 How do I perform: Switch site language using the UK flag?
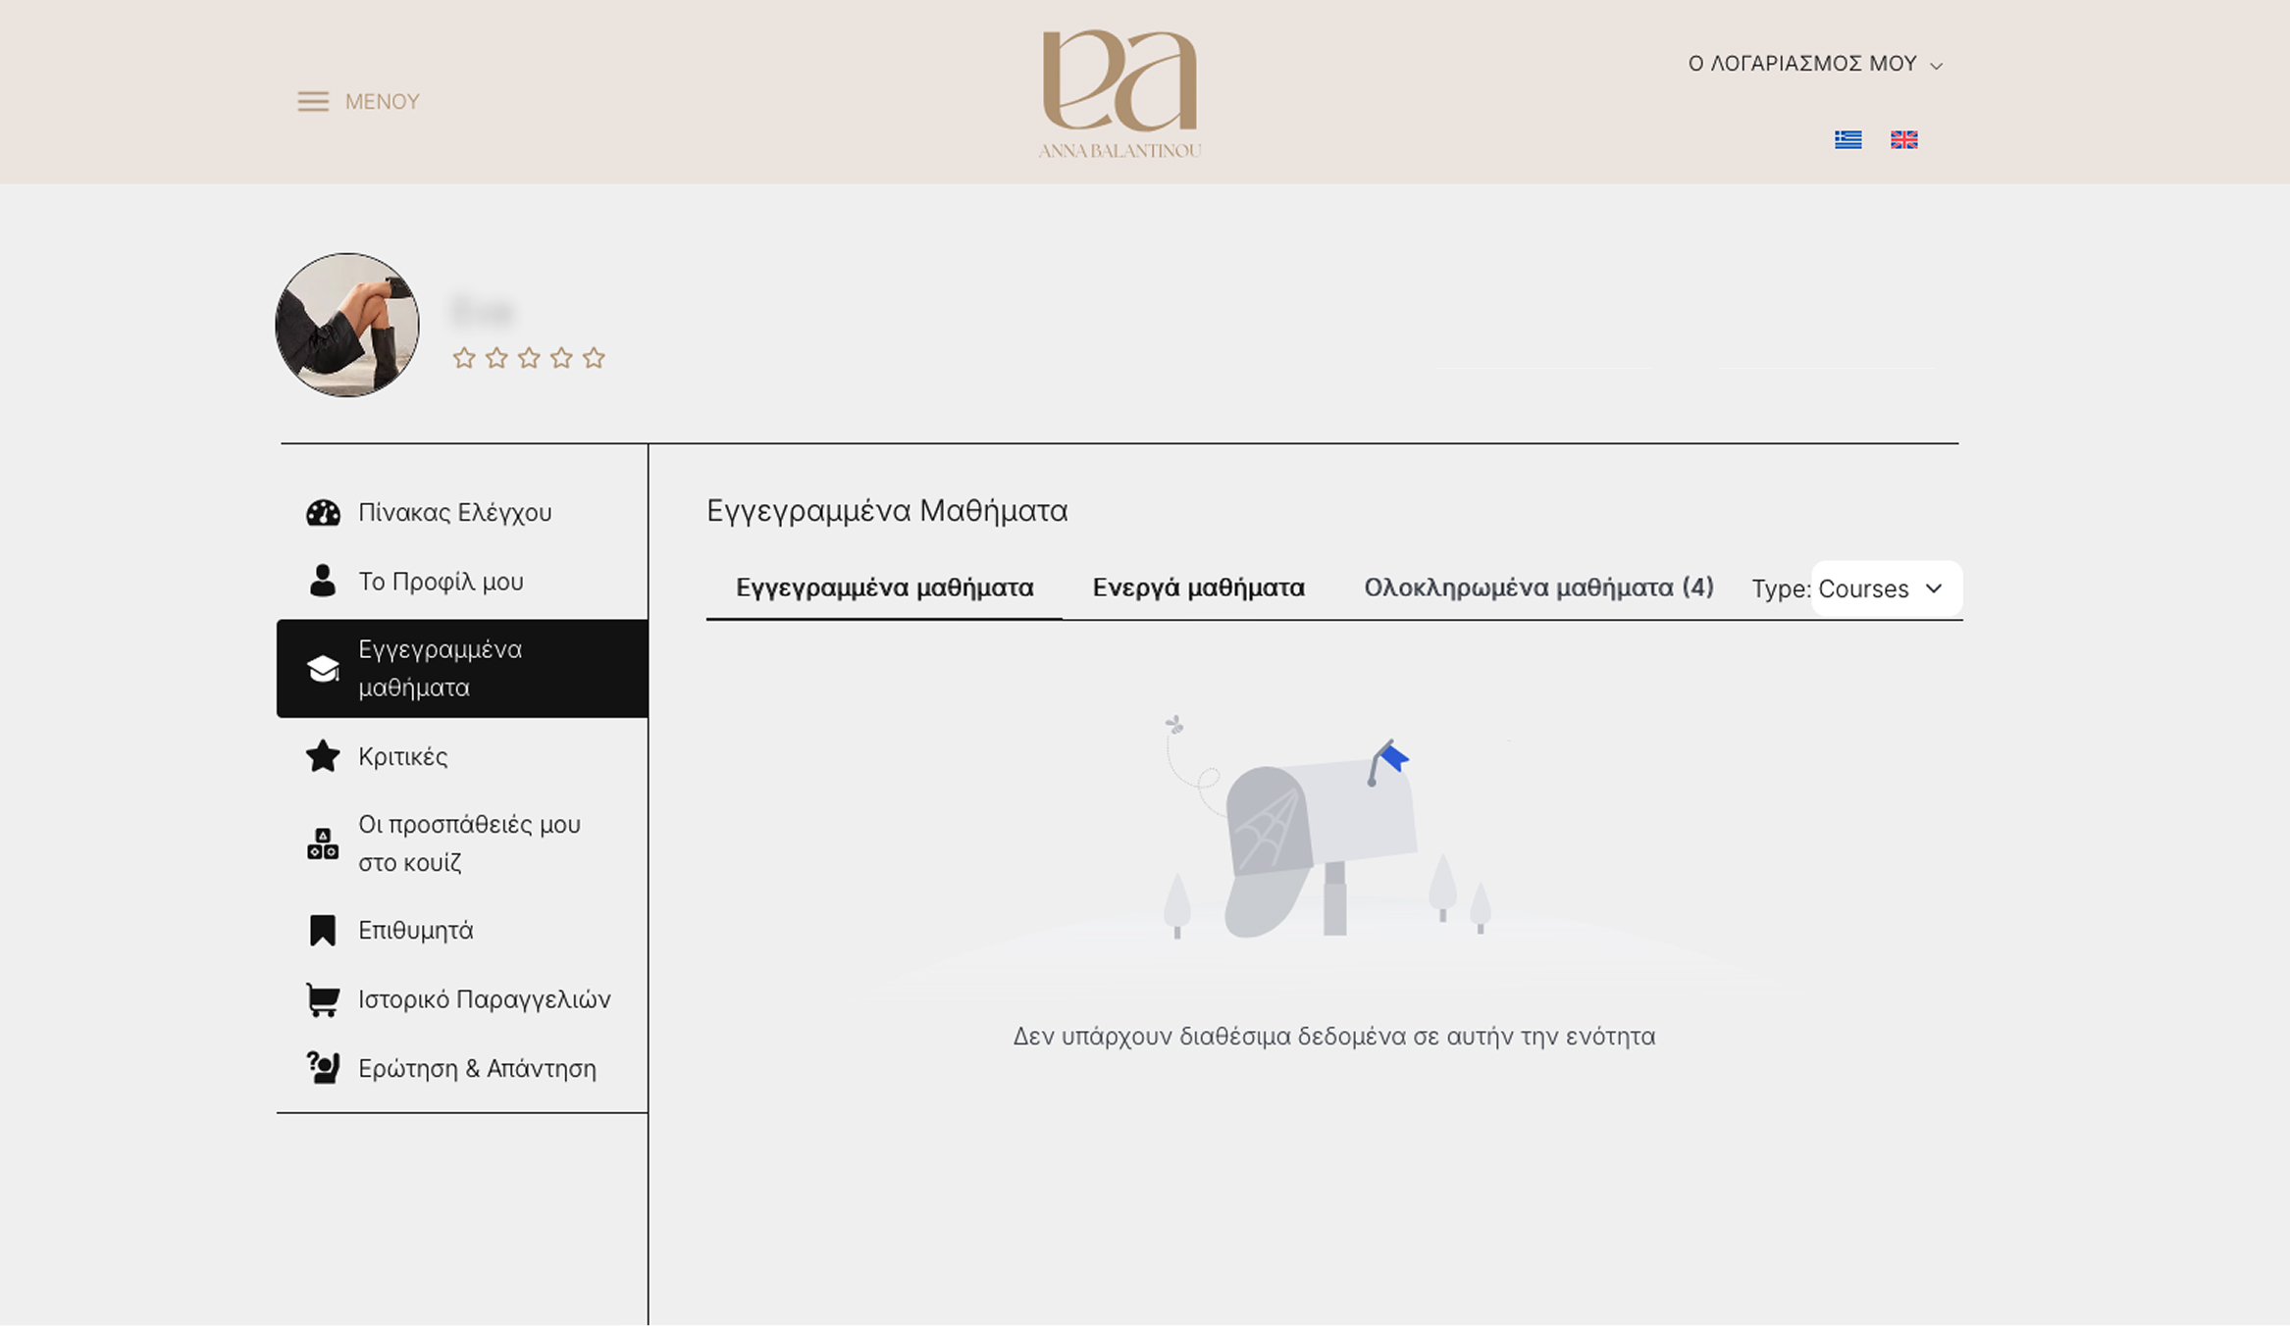1904,140
